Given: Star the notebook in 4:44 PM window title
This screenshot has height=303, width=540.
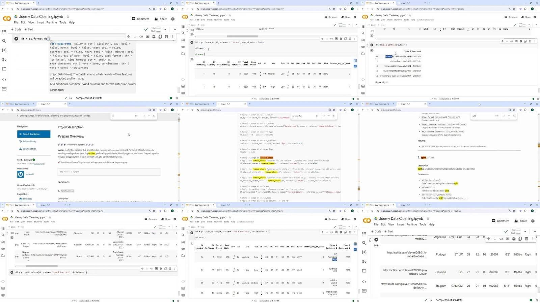Looking at the screenshot, I should pos(428,218).
